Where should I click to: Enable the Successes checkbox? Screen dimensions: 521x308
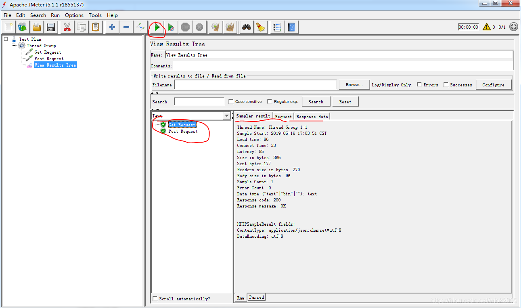pos(446,84)
